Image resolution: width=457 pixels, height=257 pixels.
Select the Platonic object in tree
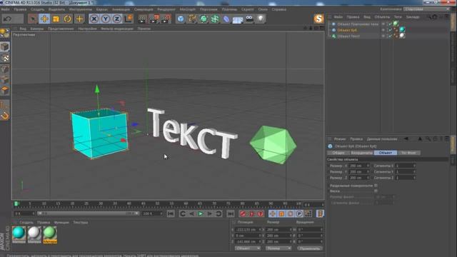click(x=358, y=24)
